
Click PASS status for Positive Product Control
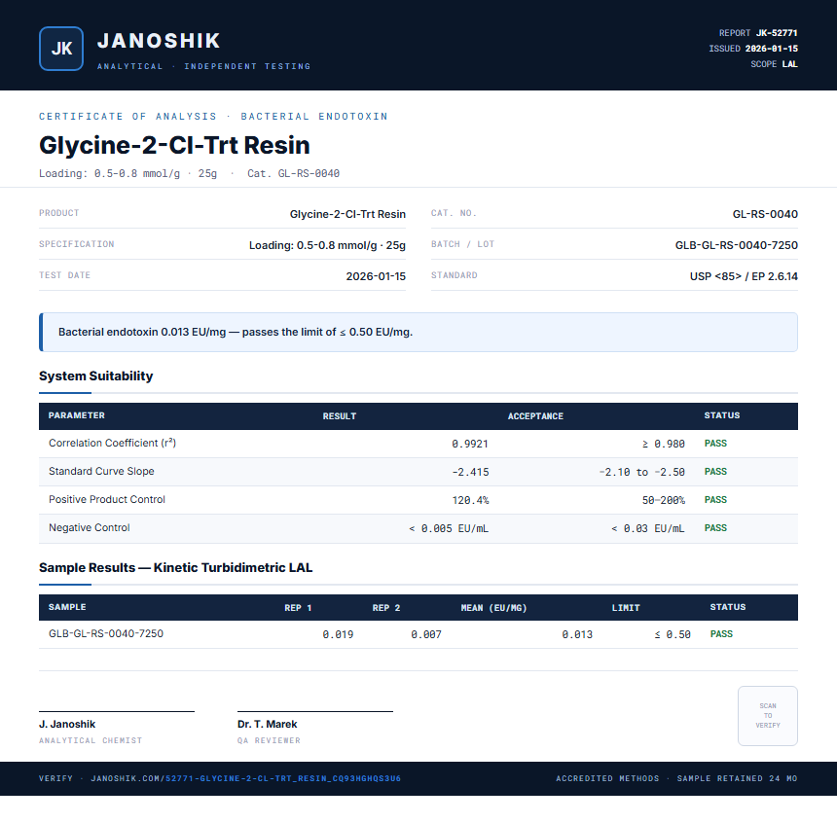tap(715, 500)
